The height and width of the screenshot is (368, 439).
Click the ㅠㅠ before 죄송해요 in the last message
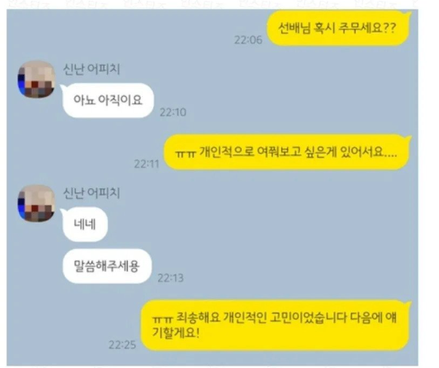coord(162,319)
